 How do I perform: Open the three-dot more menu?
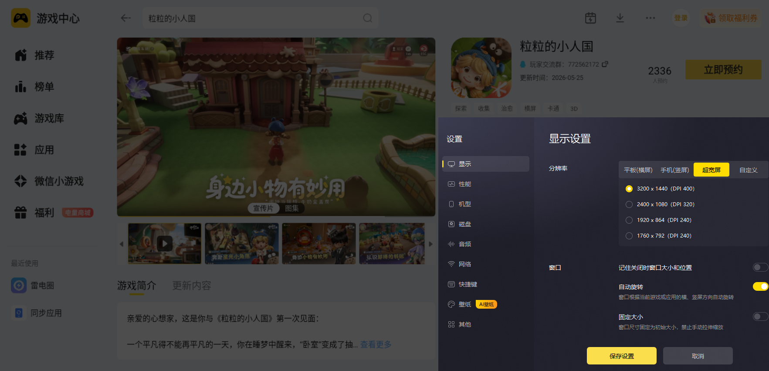click(x=650, y=18)
